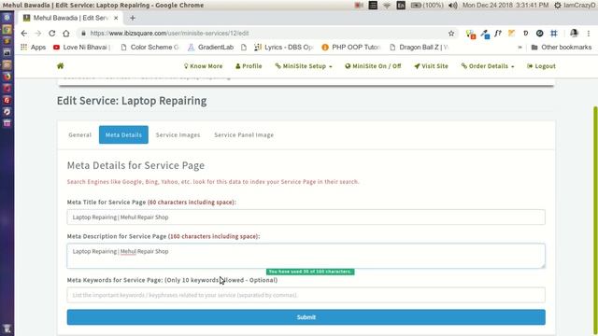Open Chrome's three-dot menu
Viewport: 598px width, 336px height.
[589, 34]
